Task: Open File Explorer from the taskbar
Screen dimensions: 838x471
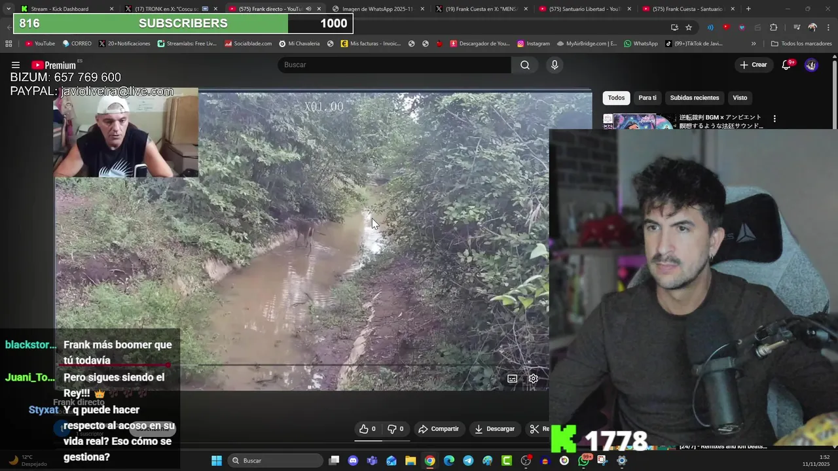Action: 410,461
